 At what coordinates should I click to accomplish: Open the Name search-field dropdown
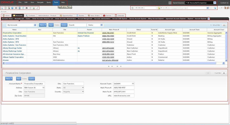pyautogui.click(x=102, y=25)
